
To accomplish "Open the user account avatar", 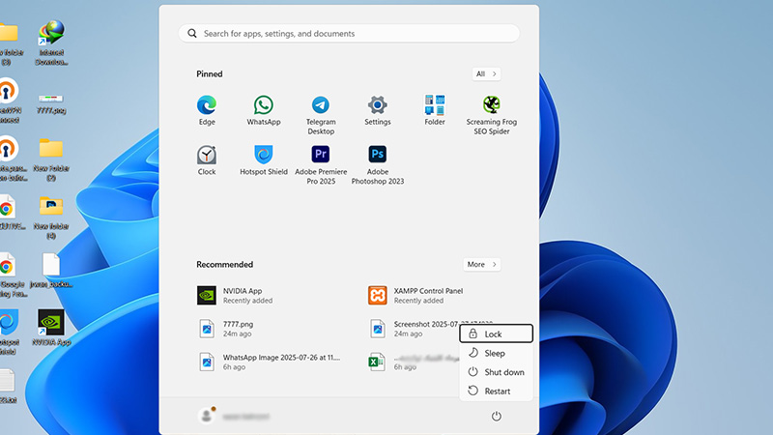I will coord(207,416).
